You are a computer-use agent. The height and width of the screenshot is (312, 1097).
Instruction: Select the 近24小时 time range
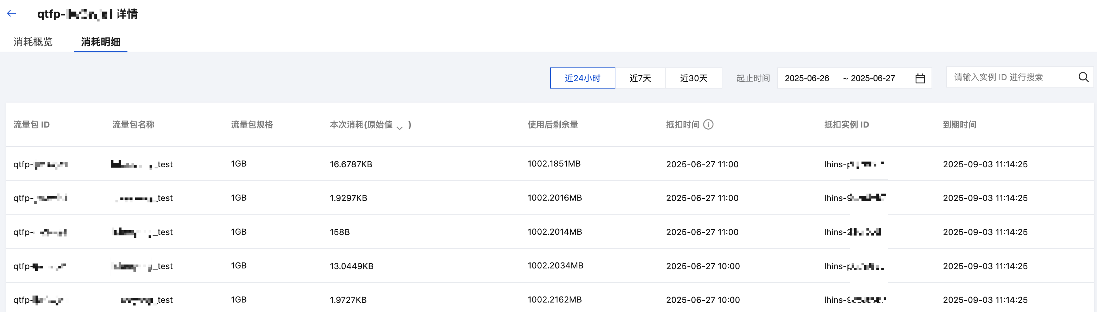[582, 78]
